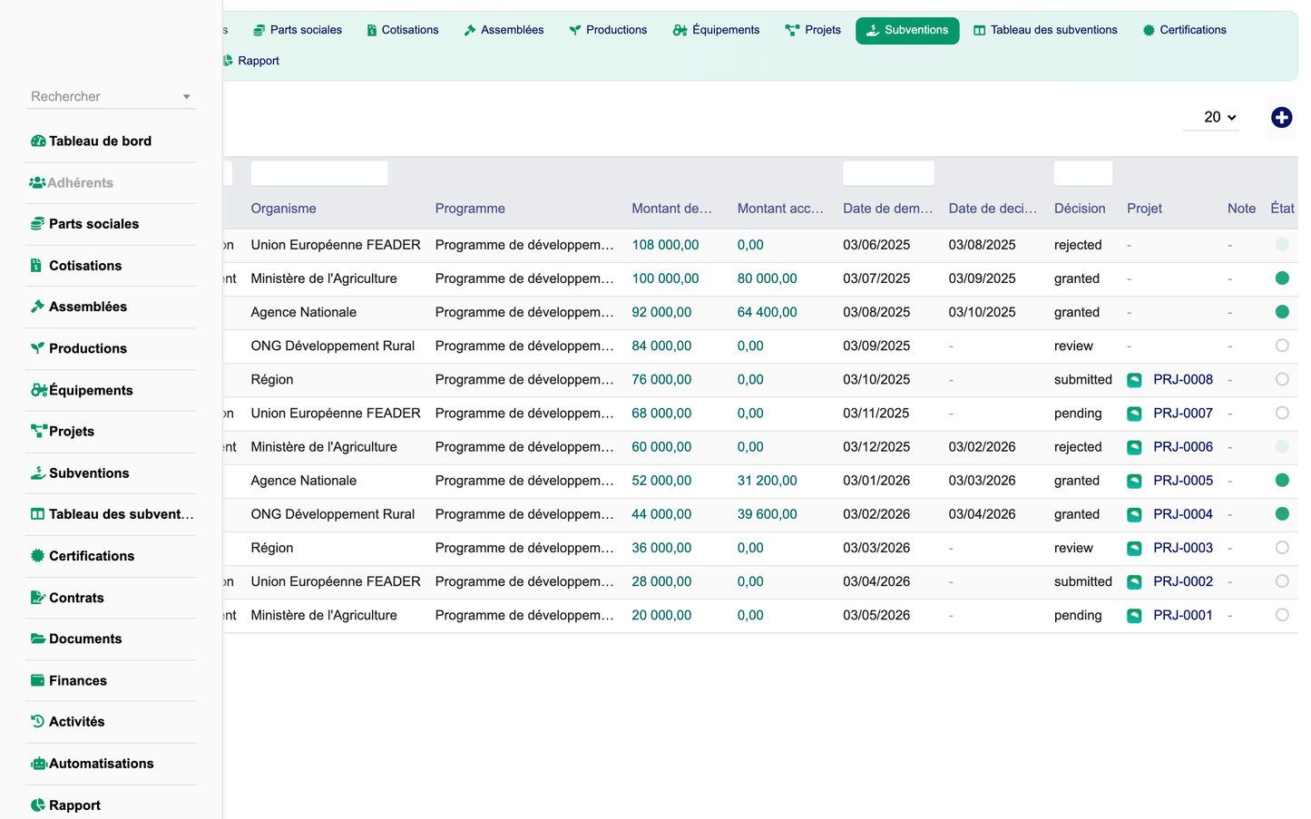
Task: Open Productions top tab
Action: 608,30
